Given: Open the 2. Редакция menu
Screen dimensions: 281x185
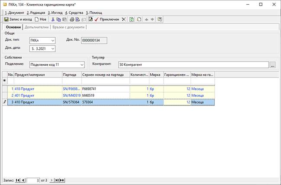Looking at the screenshot, I should point(36,13).
